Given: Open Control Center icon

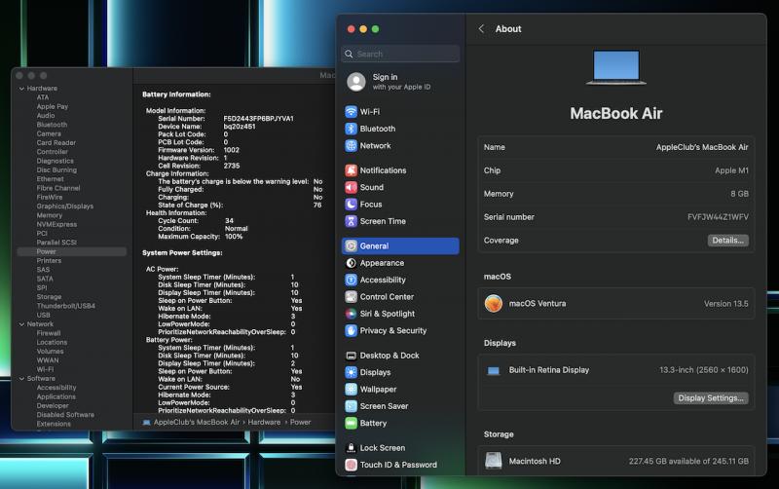Looking at the screenshot, I should pos(351,297).
